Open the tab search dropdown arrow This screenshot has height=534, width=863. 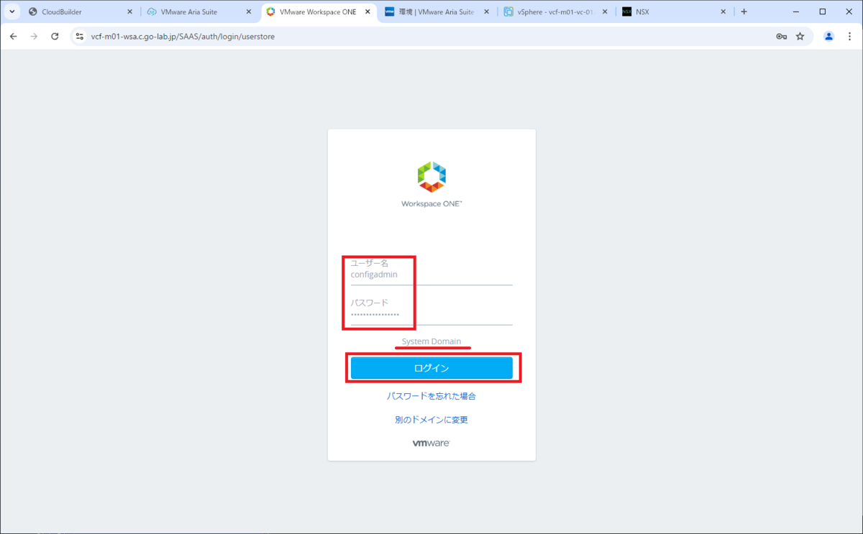[12, 11]
